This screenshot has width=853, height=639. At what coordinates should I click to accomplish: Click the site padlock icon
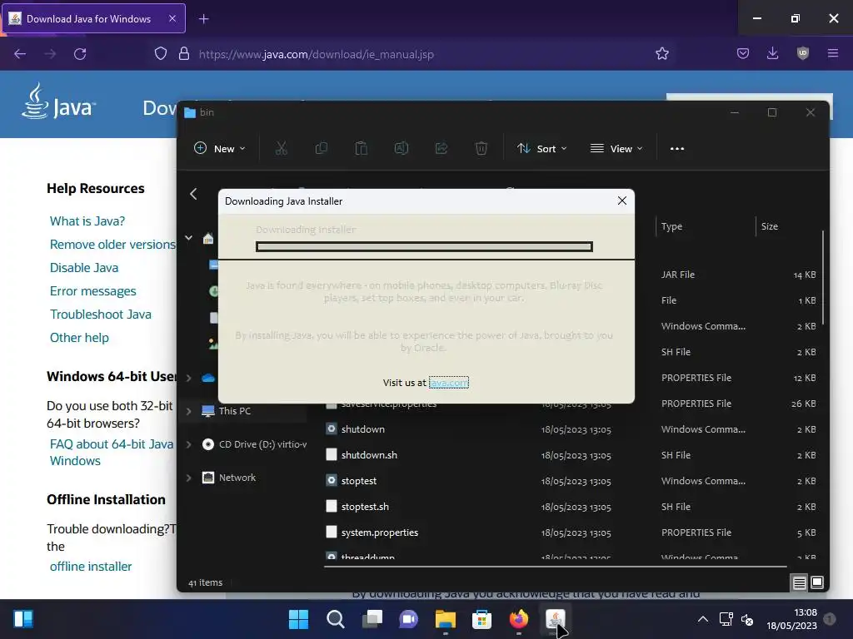tap(184, 54)
